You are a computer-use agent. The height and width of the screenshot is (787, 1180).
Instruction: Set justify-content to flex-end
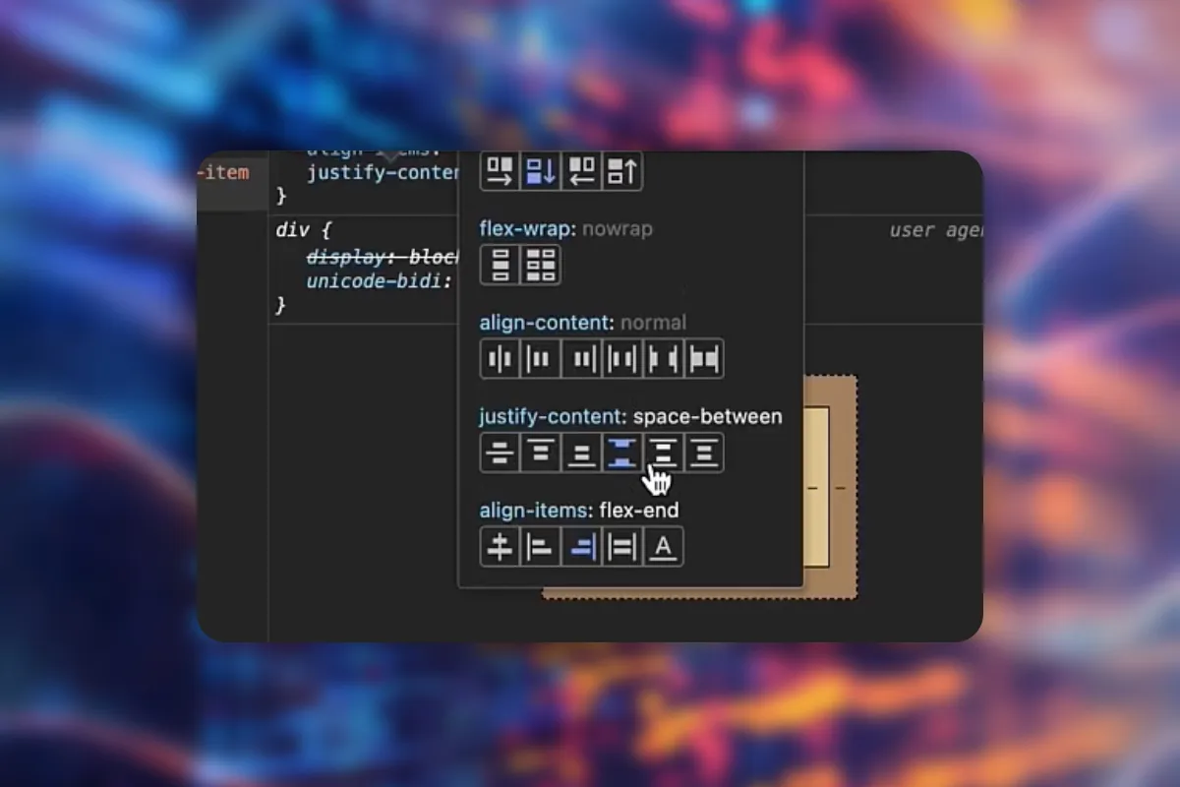[x=581, y=453]
